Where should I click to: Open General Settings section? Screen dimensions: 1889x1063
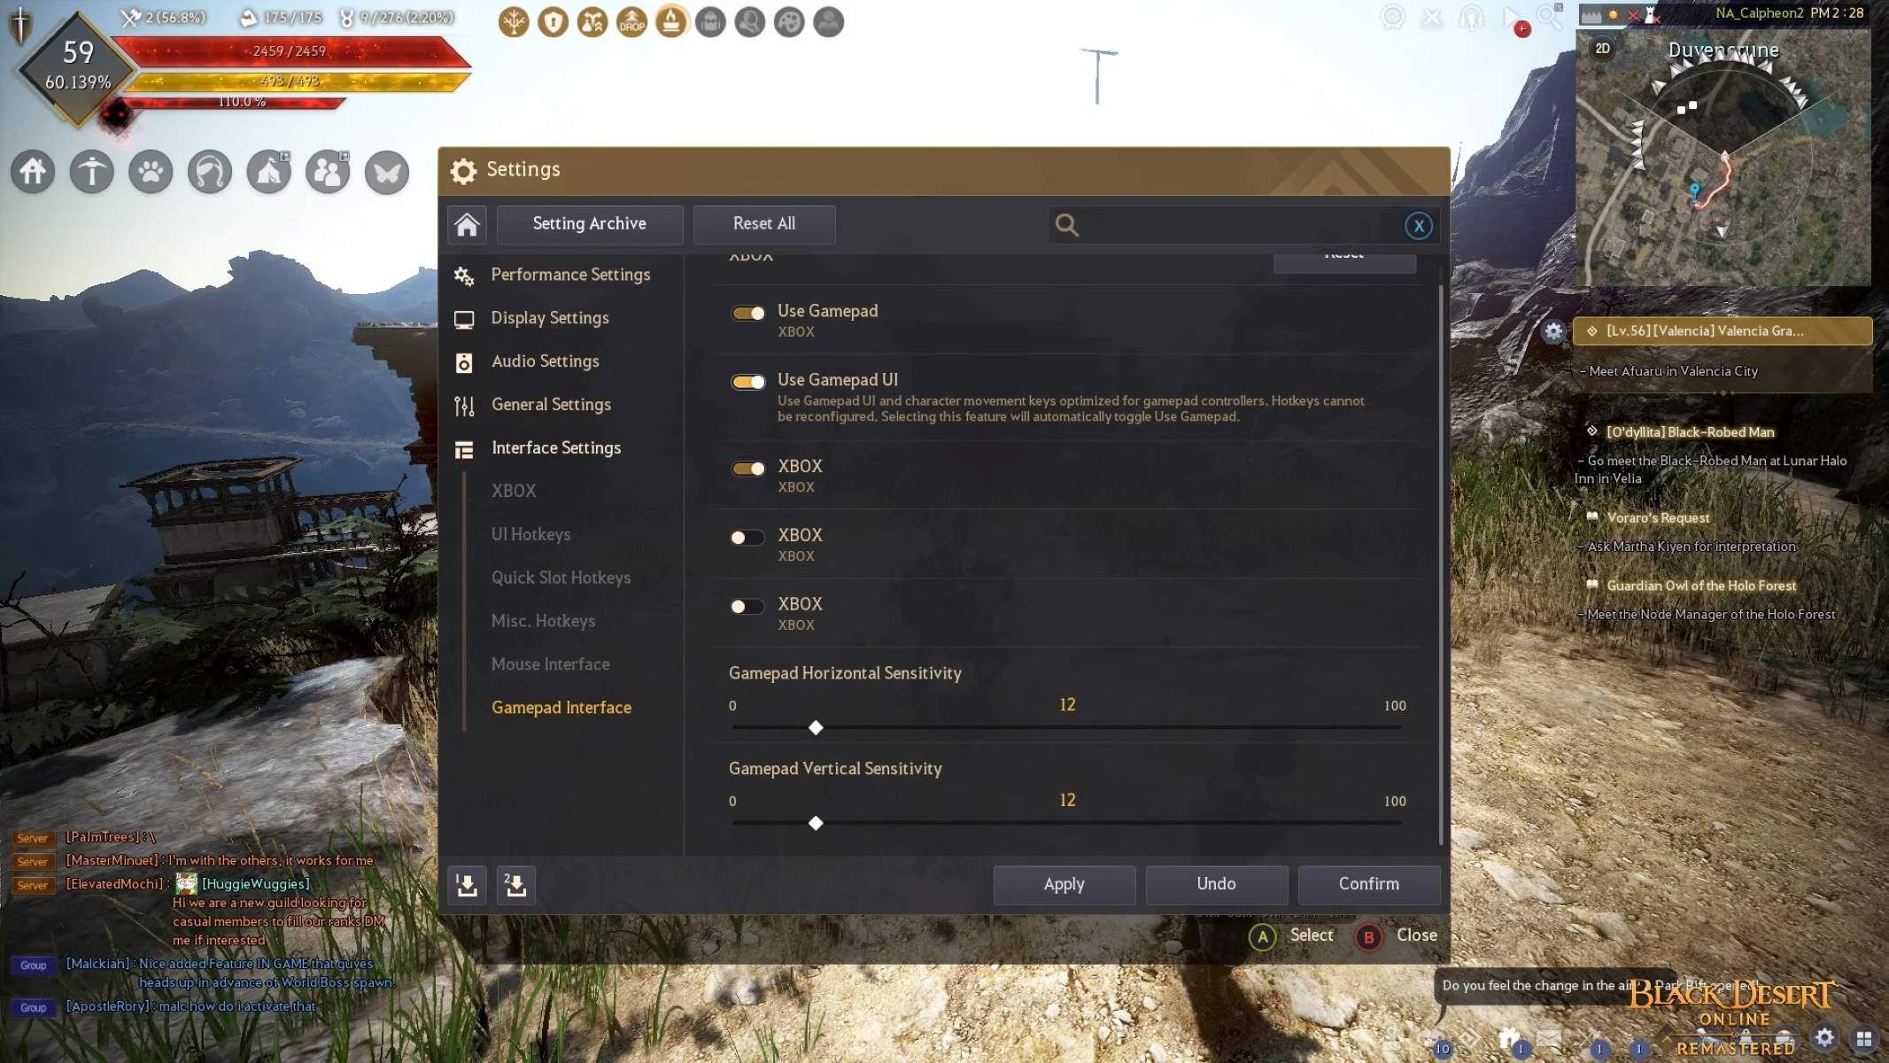(552, 404)
